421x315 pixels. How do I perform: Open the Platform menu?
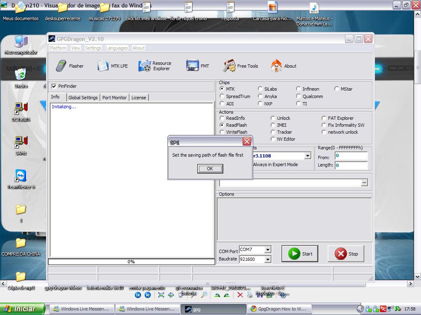[58, 48]
